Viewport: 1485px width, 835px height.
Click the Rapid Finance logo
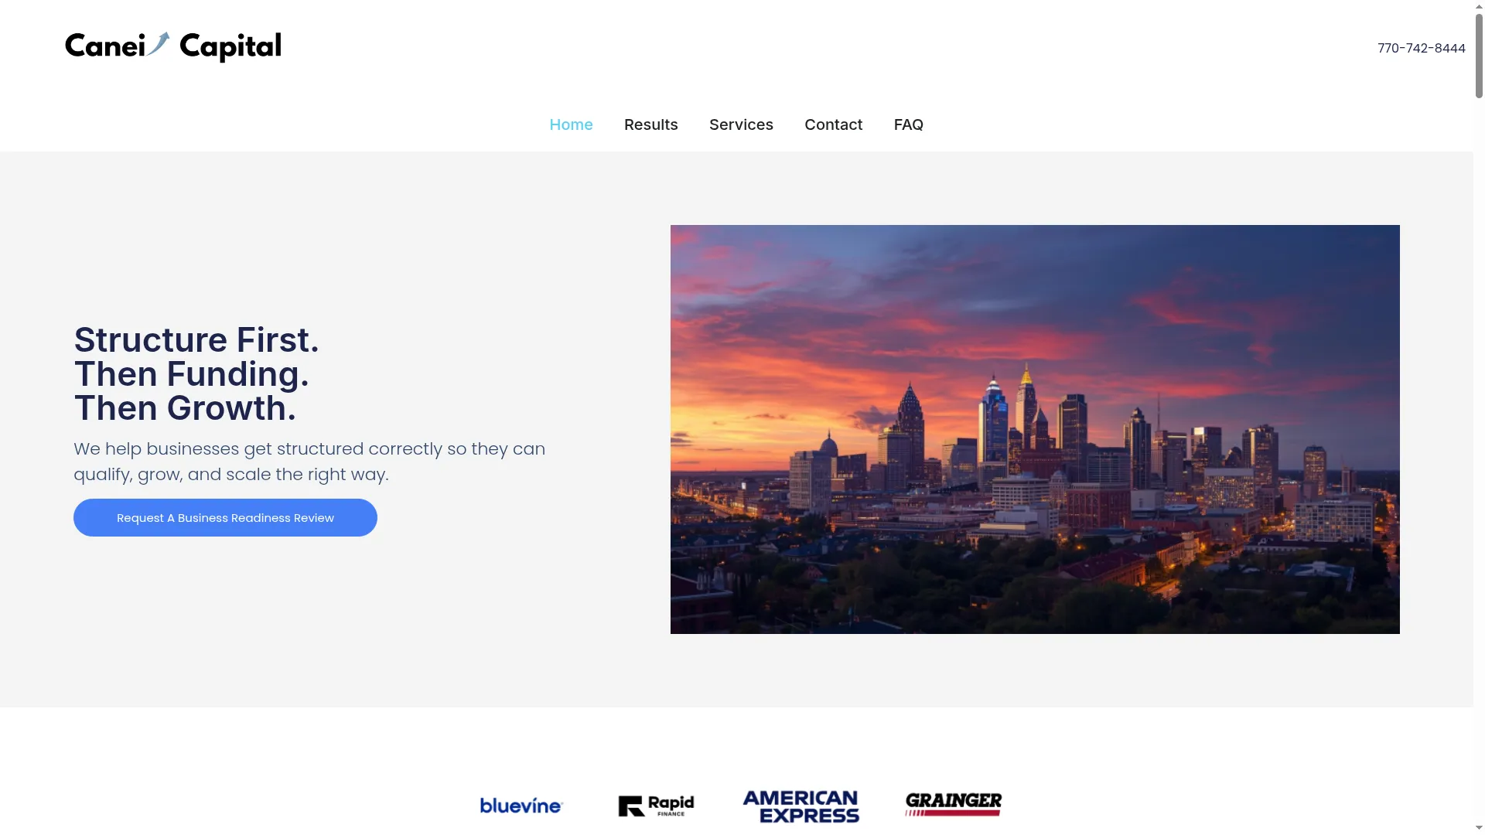click(x=656, y=806)
